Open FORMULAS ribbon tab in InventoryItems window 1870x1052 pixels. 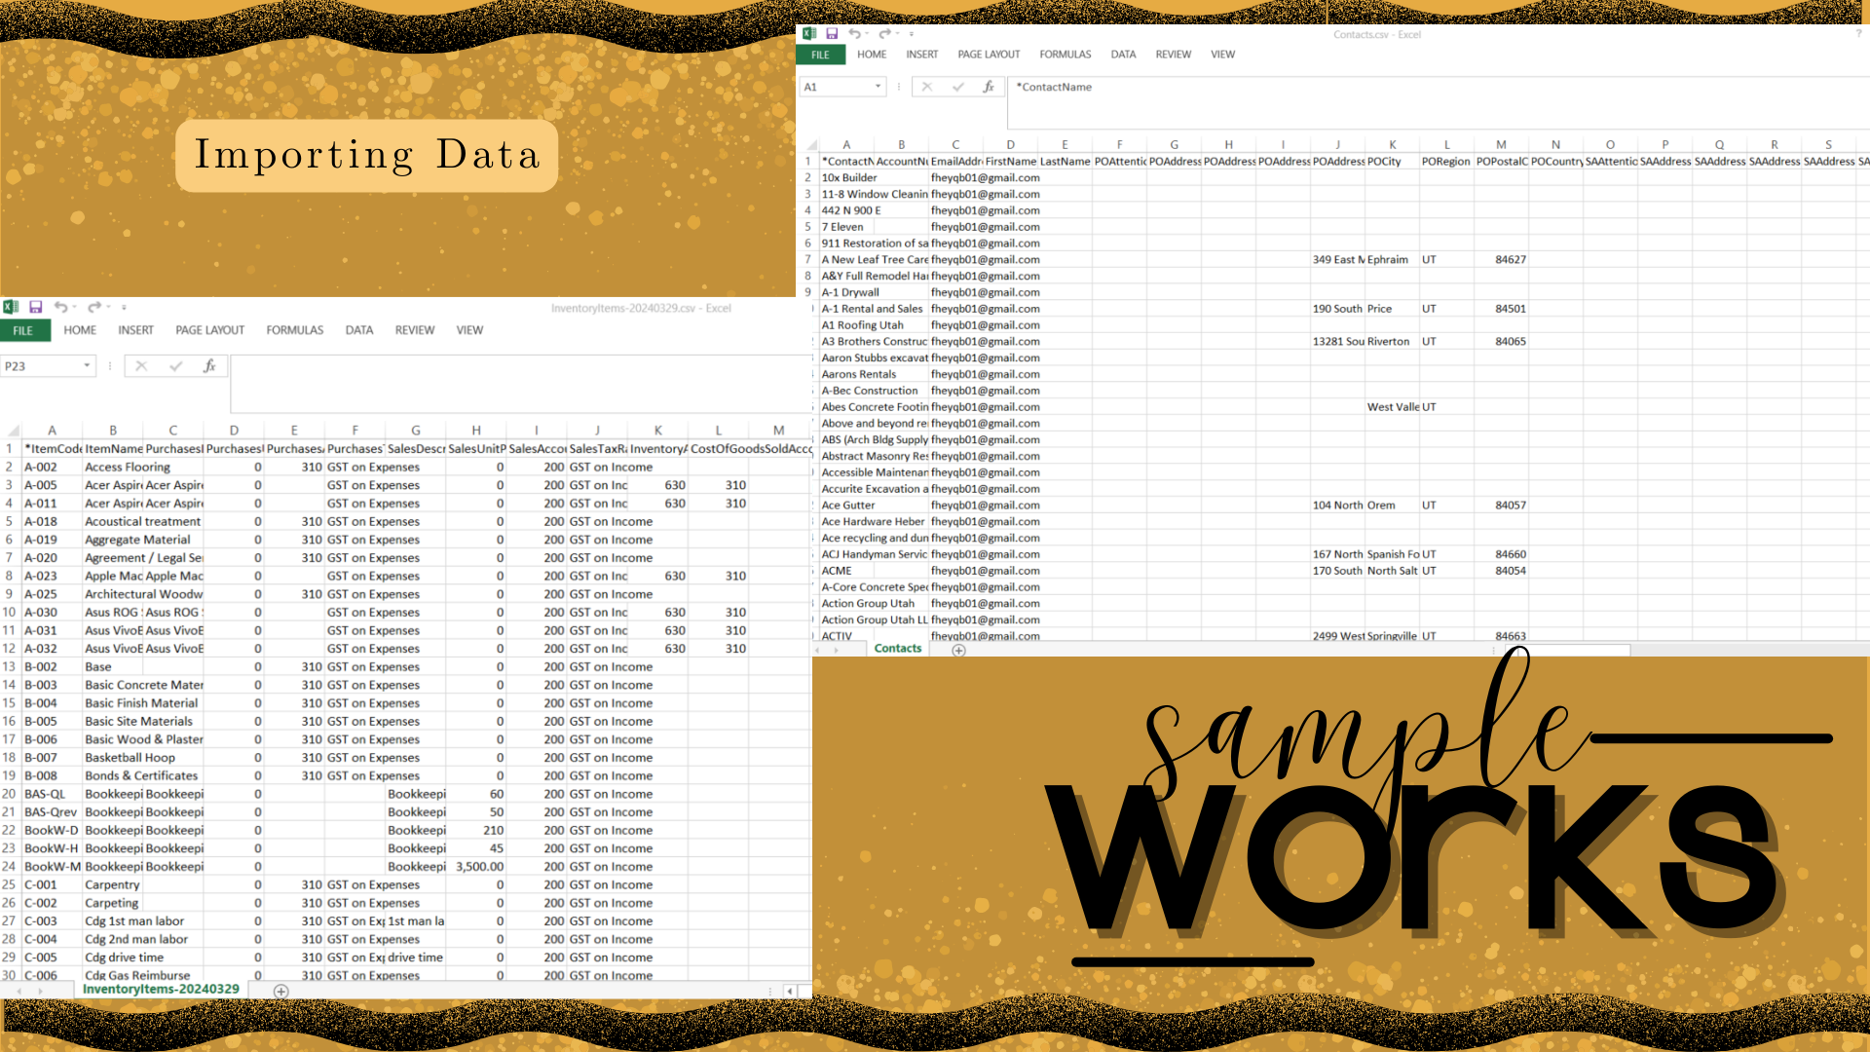[x=294, y=330]
